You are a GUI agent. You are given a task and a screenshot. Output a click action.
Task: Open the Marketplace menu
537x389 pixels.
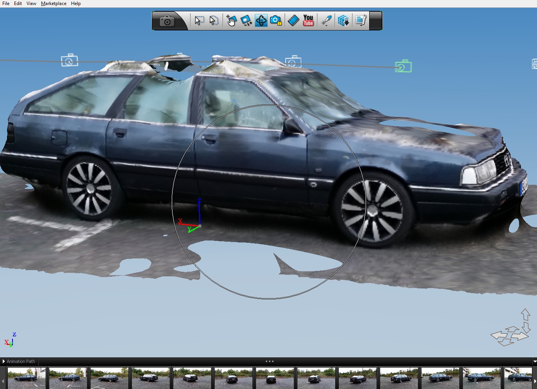point(53,4)
